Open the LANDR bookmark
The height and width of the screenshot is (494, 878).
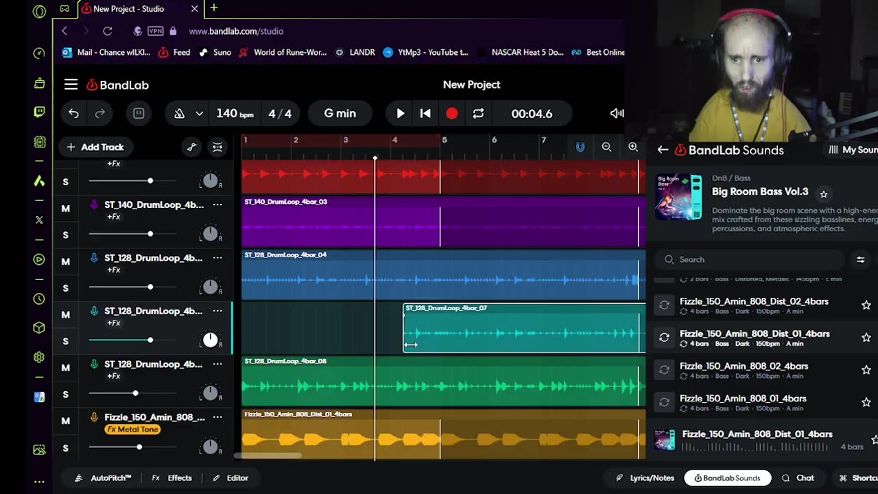click(x=355, y=52)
